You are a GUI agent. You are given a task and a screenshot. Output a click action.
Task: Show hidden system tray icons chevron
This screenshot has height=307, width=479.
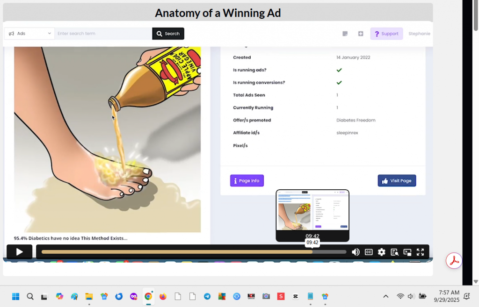coord(386,296)
